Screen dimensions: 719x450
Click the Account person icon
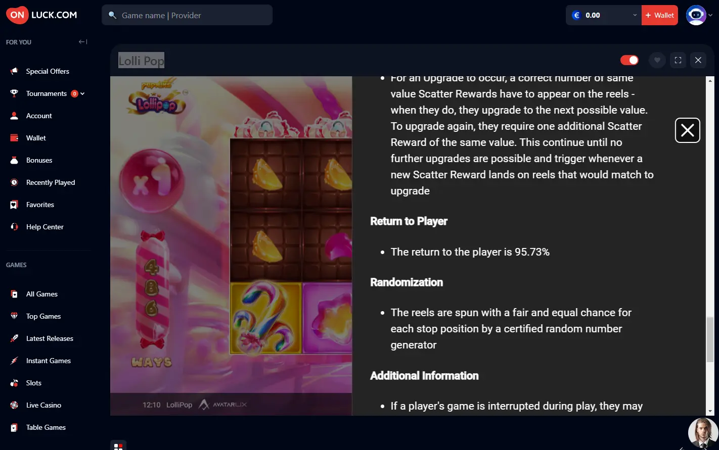[14, 116]
